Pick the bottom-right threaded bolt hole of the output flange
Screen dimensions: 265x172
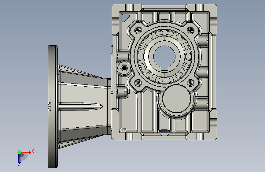[190, 83]
